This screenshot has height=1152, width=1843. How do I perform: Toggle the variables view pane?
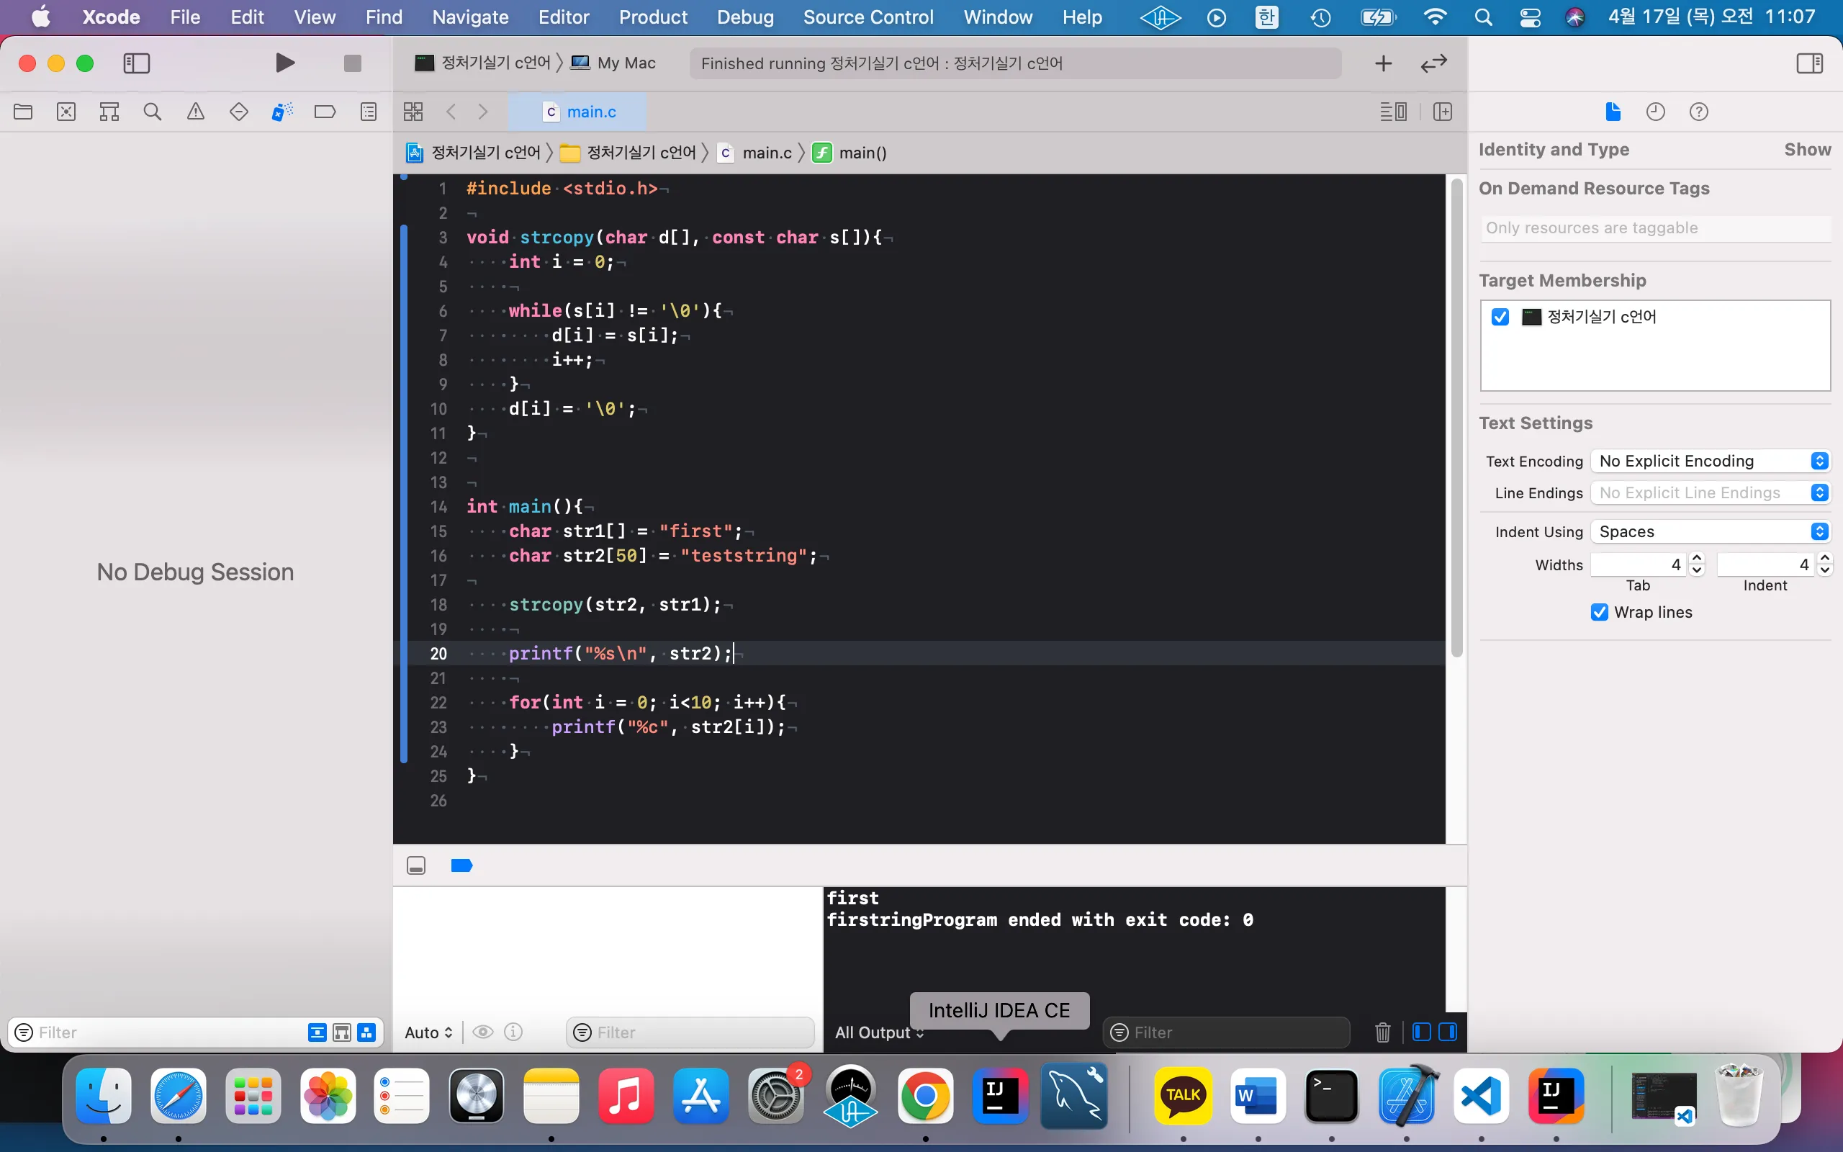[x=1421, y=1032]
